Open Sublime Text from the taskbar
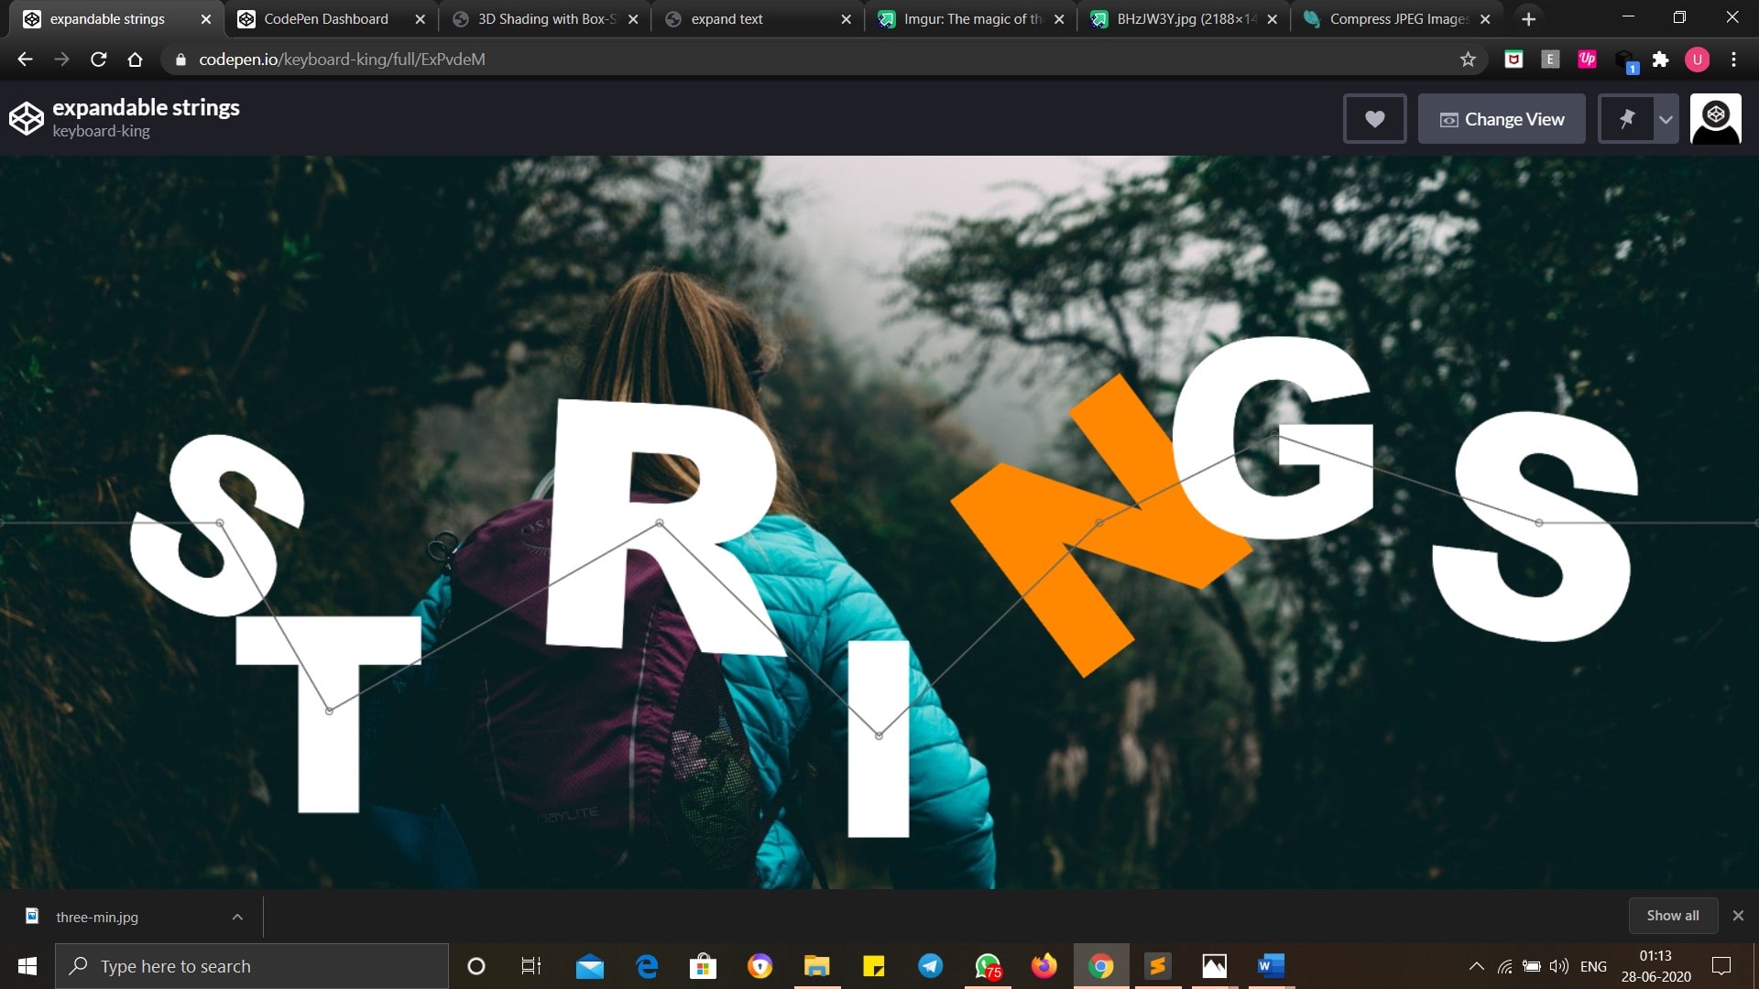 [x=1158, y=966]
